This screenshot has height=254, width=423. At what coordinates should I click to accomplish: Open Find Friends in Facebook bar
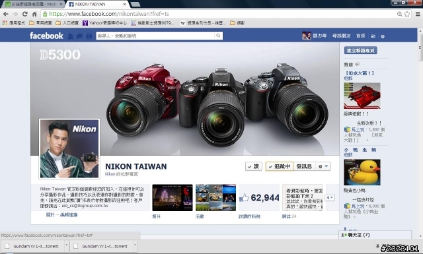pos(342,36)
